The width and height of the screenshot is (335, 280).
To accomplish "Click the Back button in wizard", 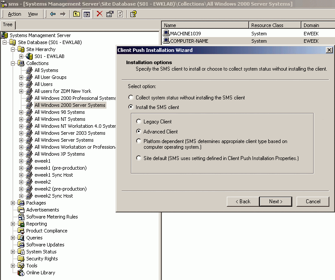I will point(243,201).
